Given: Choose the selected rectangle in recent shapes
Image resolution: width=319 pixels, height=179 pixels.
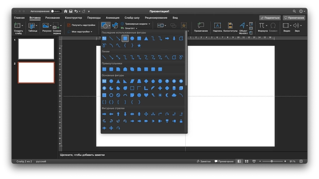Looking at the screenshot, I should [x=125, y=38].
